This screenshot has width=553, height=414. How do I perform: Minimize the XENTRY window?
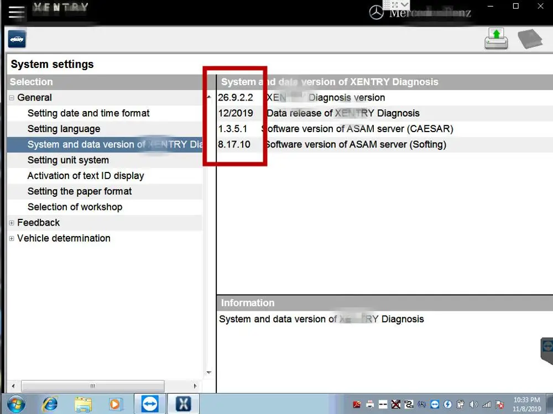pos(490,6)
